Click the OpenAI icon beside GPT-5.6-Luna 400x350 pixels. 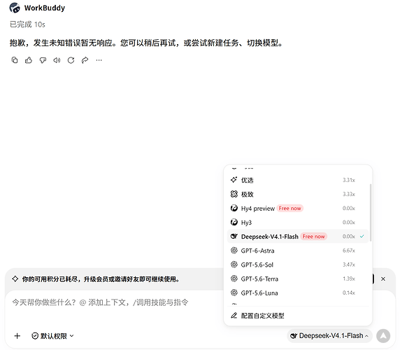(x=234, y=293)
